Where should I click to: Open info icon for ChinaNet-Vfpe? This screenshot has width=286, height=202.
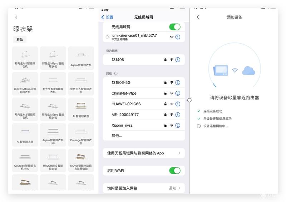click(x=178, y=93)
